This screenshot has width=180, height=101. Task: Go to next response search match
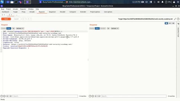point(99,96)
